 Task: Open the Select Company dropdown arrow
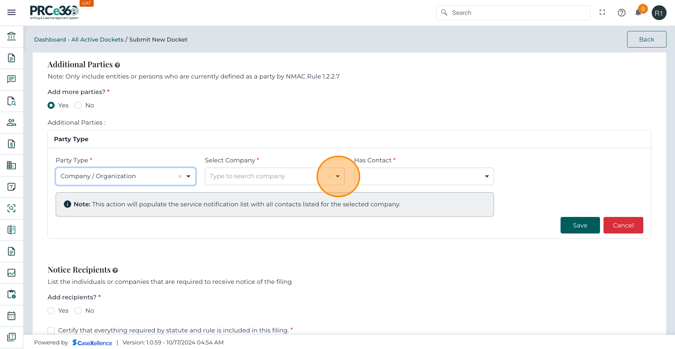pyautogui.click(x=338, y=176)
